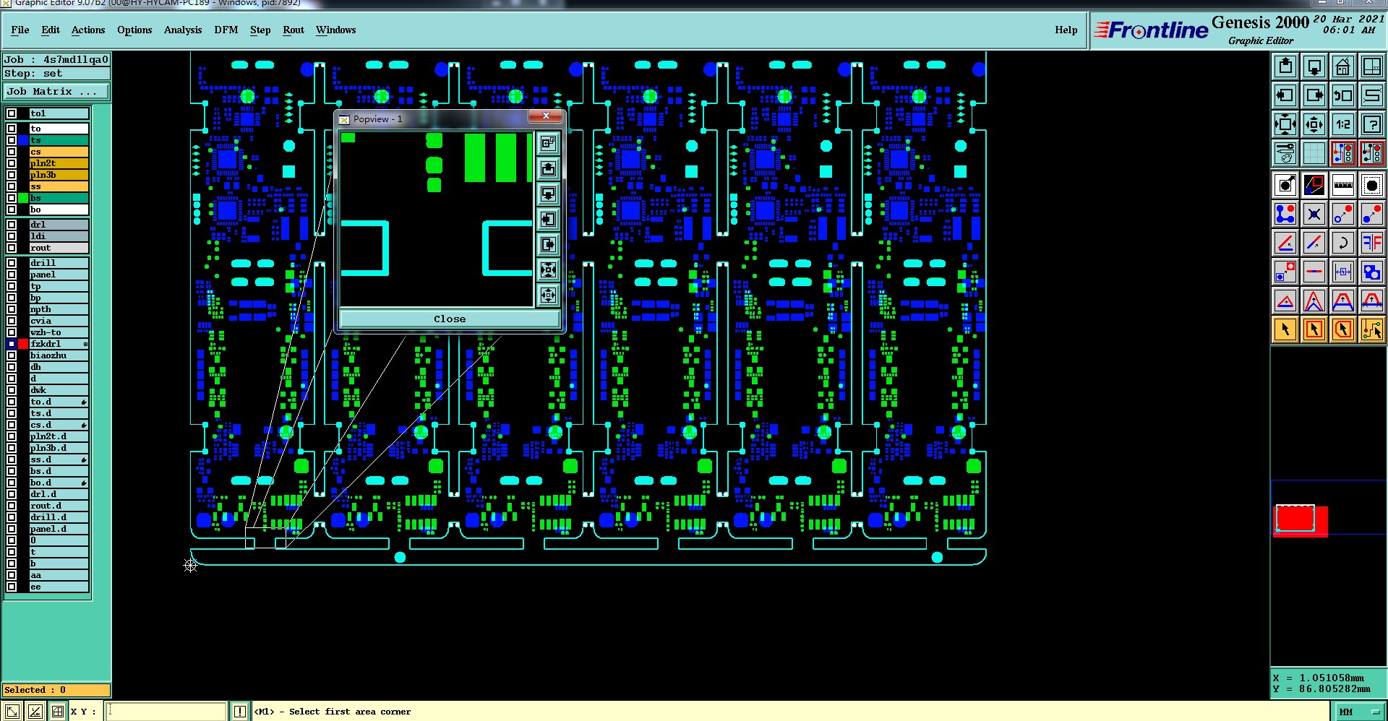The height and width of the screenshot is (721, 1388).
Task: Select the ruler measure tool icon
Action: point(1342,186)
